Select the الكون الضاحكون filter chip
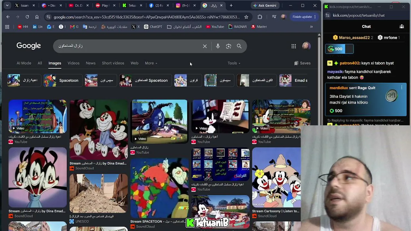 256,81
